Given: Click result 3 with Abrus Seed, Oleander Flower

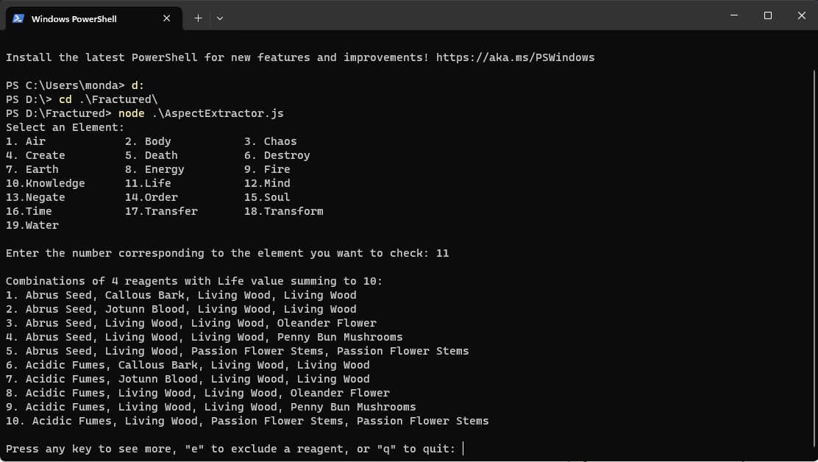Looking at the screenshot, I should click(x=191, y=323).
